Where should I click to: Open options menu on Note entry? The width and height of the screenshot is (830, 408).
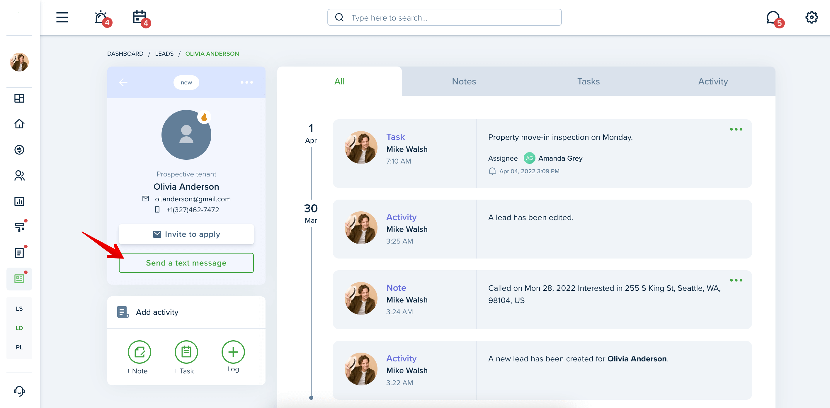pos(736,280)
